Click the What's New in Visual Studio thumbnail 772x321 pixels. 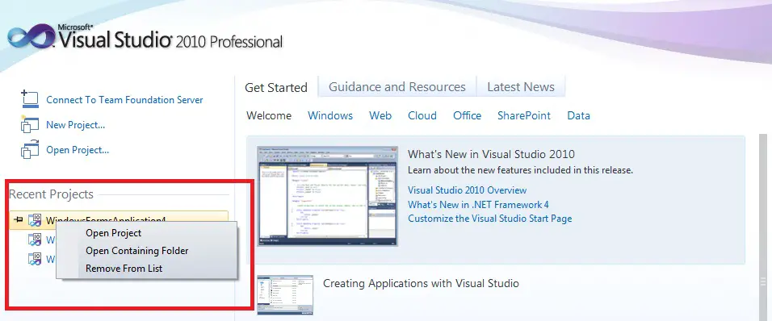pos(327,196)
